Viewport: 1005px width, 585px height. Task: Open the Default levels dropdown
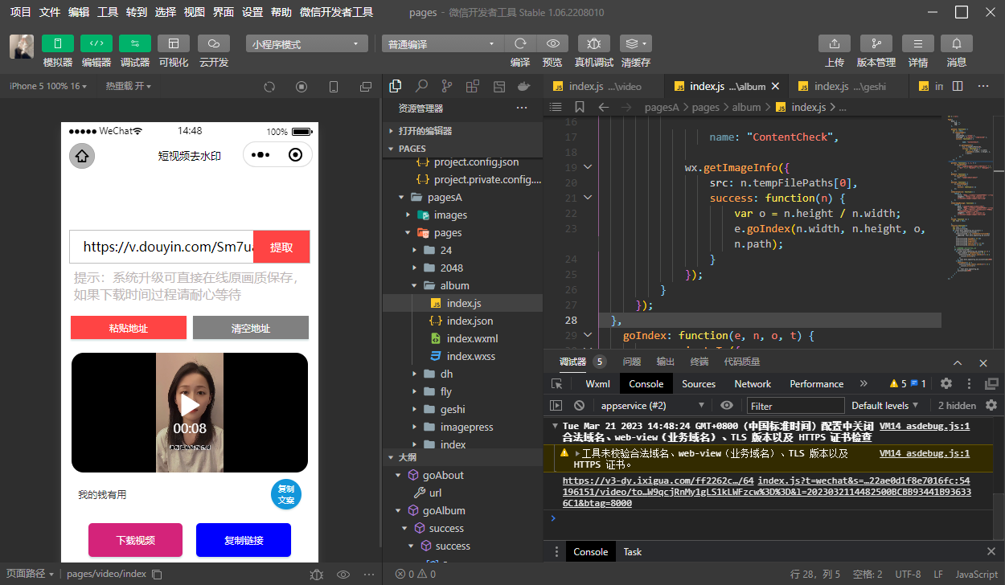click(x=883, y=406)
